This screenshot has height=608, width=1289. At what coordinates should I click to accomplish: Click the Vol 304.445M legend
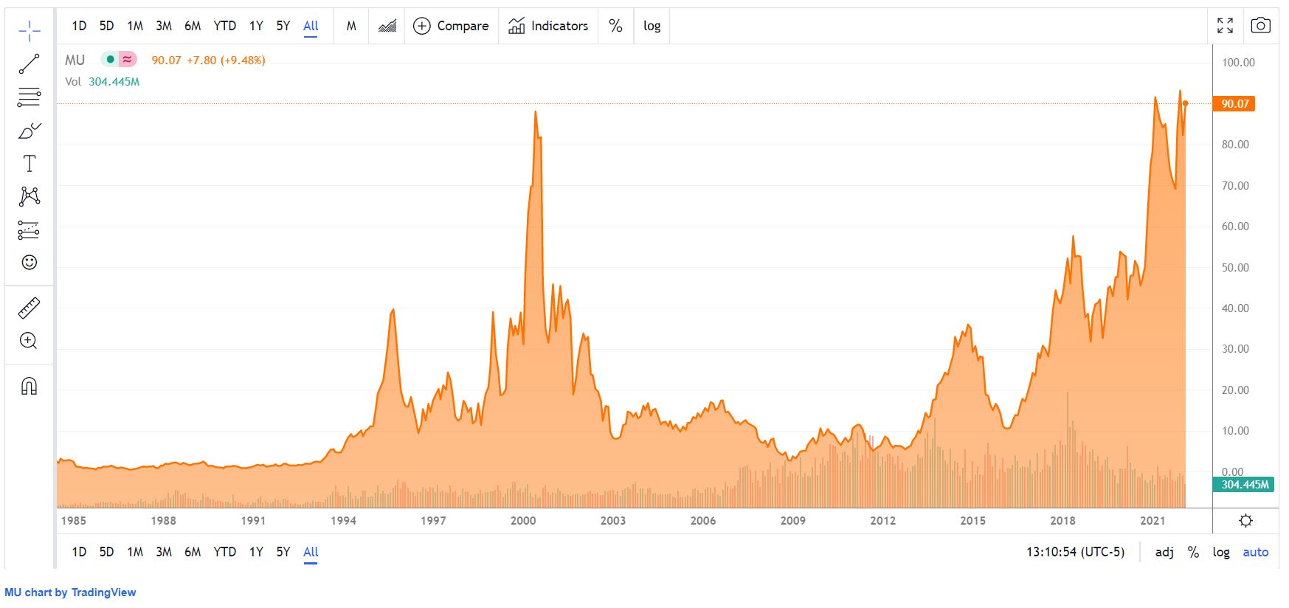point(102,82)
